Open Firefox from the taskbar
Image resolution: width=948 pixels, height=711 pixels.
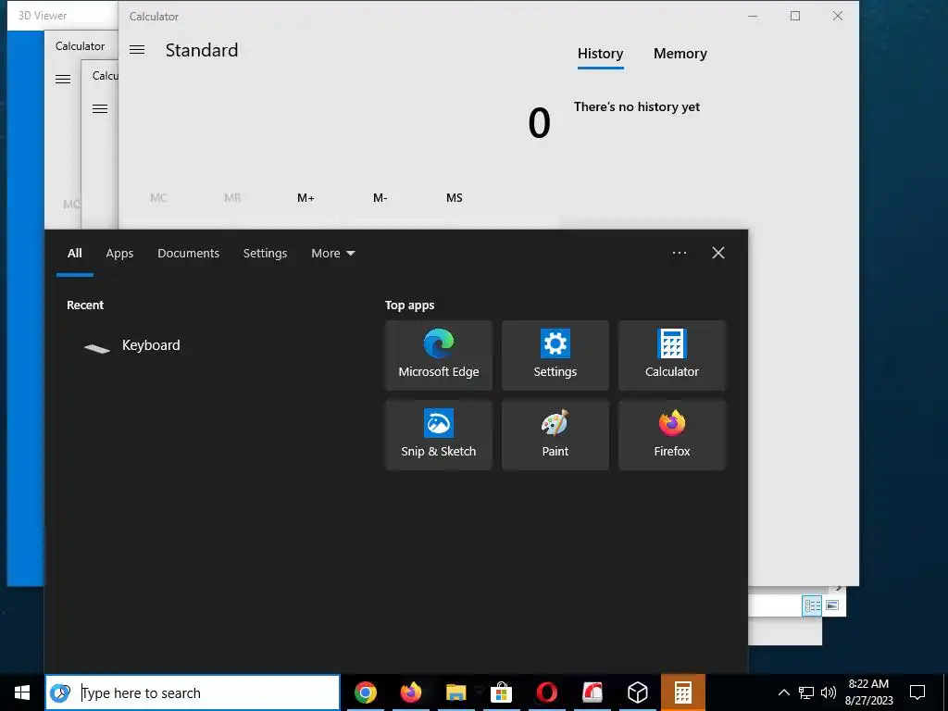click(410, 692)
